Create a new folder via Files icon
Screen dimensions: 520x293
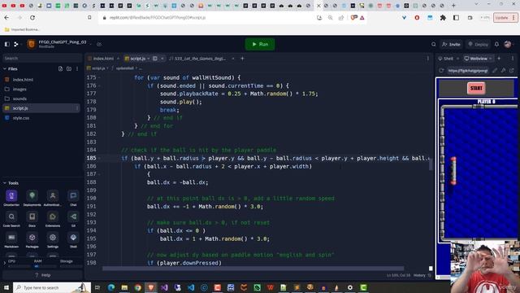[x=69, y=68]
